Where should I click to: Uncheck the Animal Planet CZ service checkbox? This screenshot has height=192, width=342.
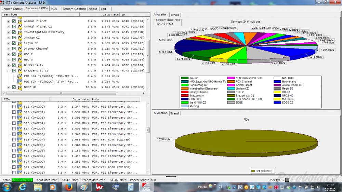pos(14,27)
